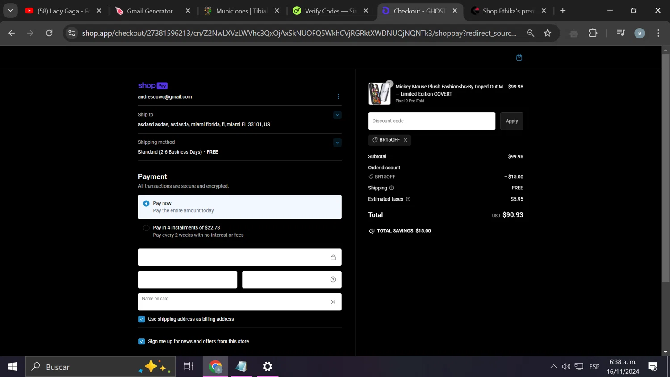Open the notification center icon
This screenshot has width=670, height=377.
click(653, 367)
